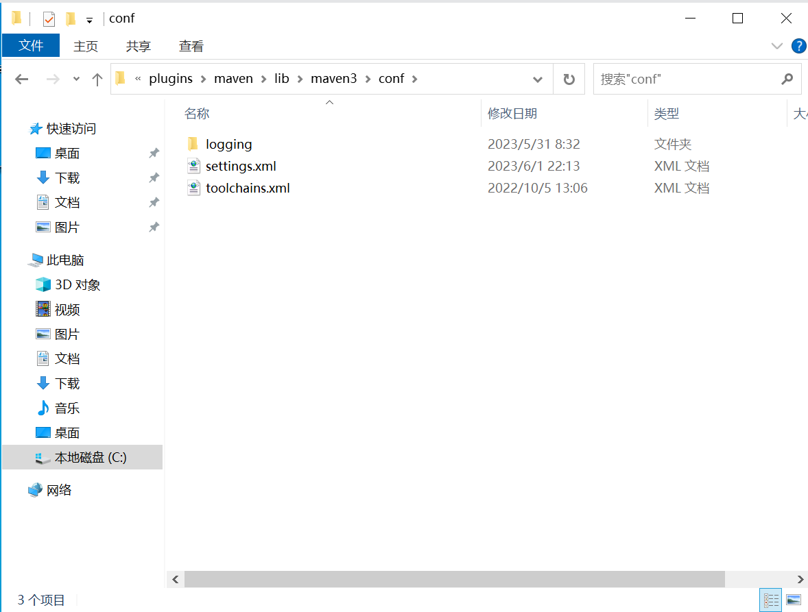The image size is (808, 612).
Task: Open the Help question mark icon
Action: point(798,46)
